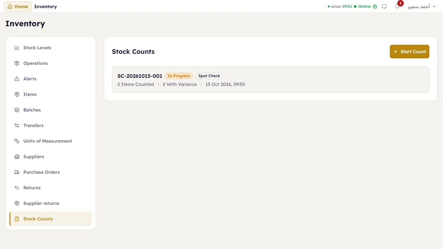Click the Stock Counts panel heading
Viewport: 443px width, 249px height.
[133, 52]
